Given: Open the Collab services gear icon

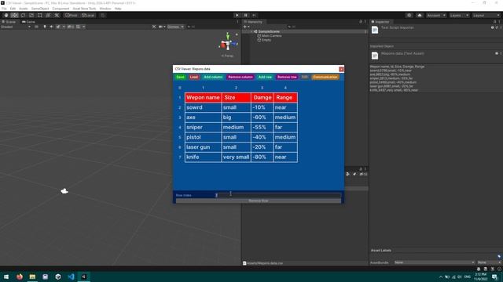Looking at the screenshot, I should pyautogui.click(x=409, y=16).
